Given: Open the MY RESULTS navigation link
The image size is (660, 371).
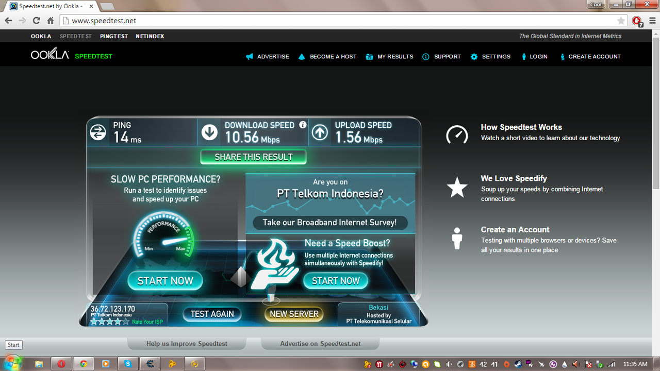Looking at the screenshot, I should tap(395, 57).
